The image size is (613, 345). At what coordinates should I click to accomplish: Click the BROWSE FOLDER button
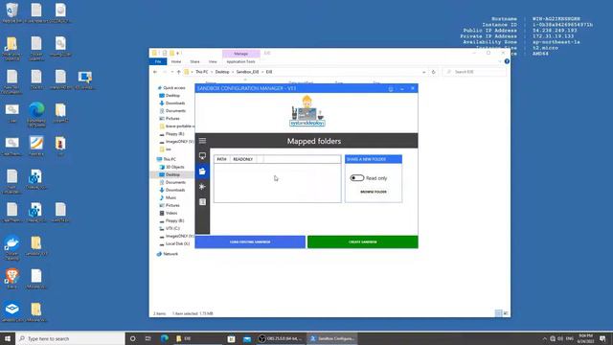tap(374, 192)
